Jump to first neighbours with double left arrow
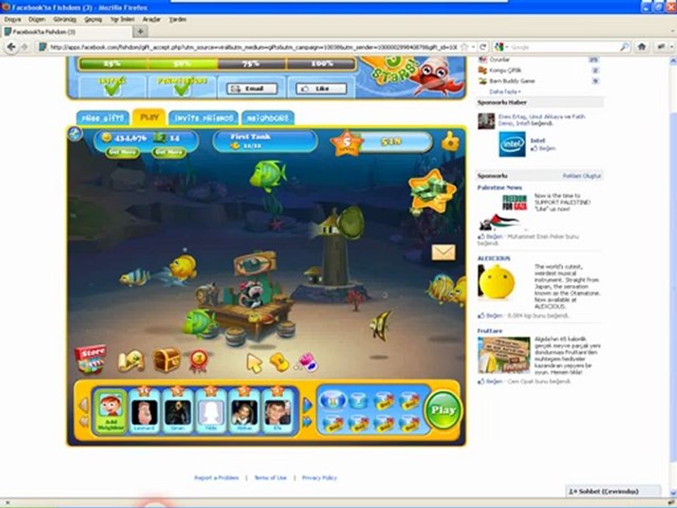This screenshot has height=508, width=677. point(84,421)
